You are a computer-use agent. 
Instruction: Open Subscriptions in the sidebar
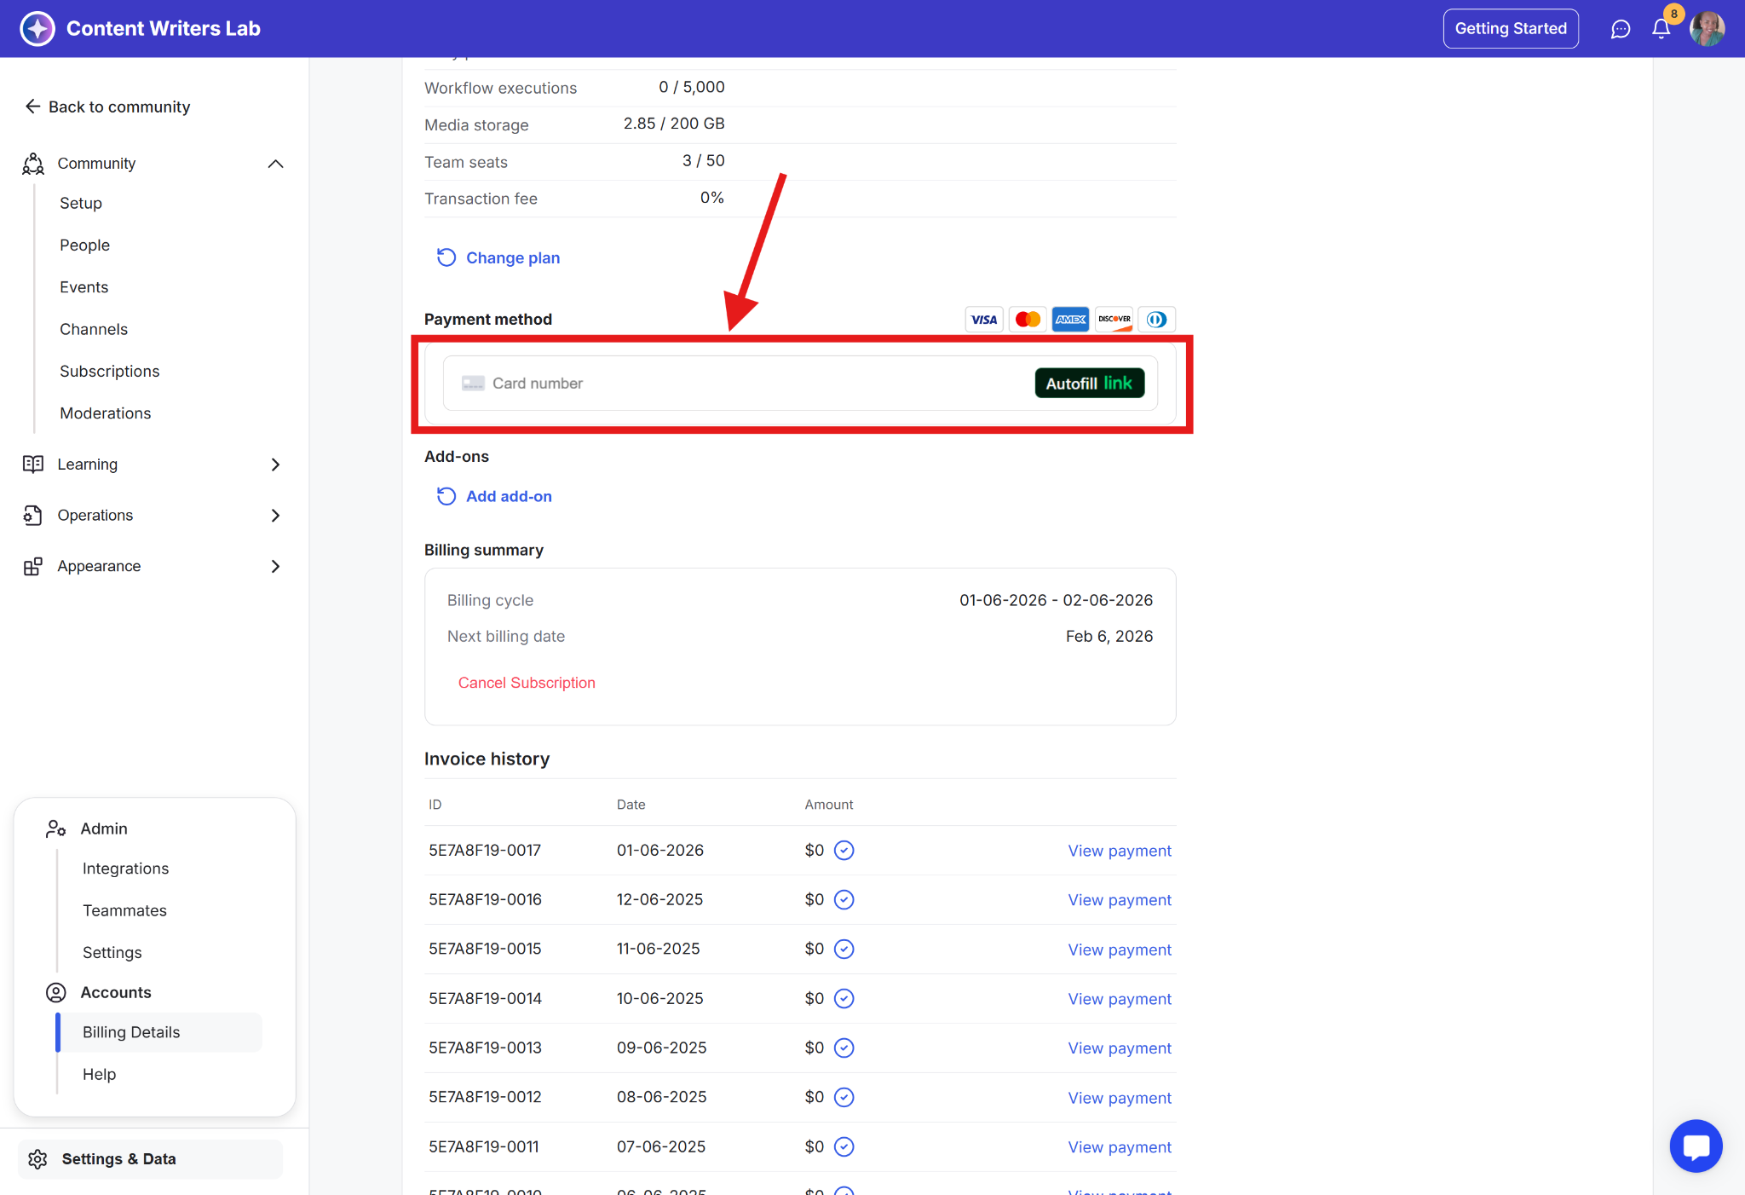110,372
